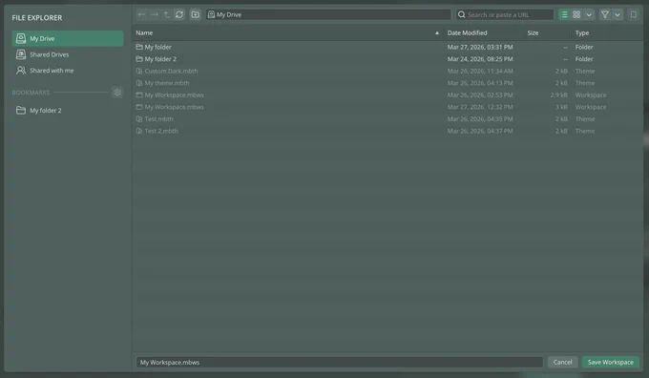The height and width of the screenshot is (378, 649).
Task: Click the Cancel button
Action: [x=562, y=363]
